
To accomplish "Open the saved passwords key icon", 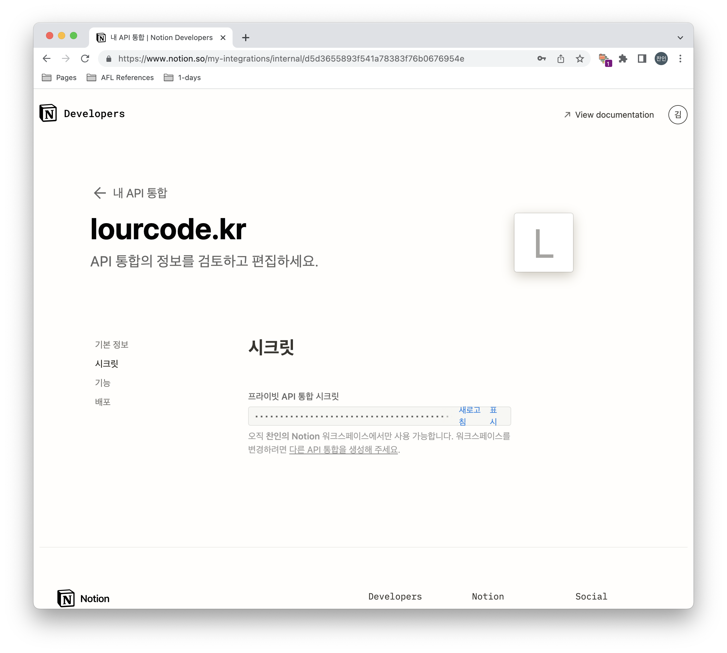I will (x=541, y=59).
